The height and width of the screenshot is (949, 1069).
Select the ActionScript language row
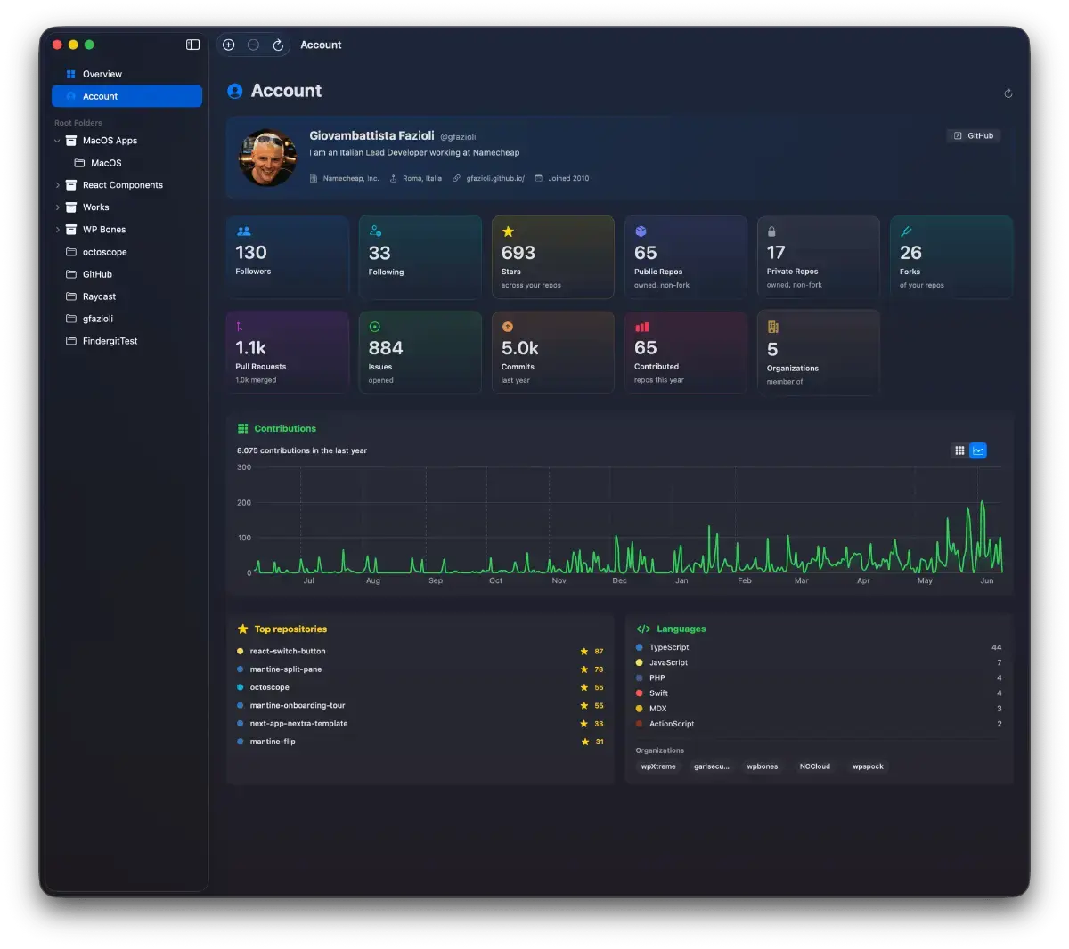coord(819,724)
